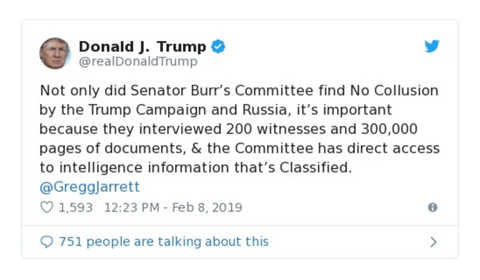Like the tweet with the heart icon

point(47,207)
